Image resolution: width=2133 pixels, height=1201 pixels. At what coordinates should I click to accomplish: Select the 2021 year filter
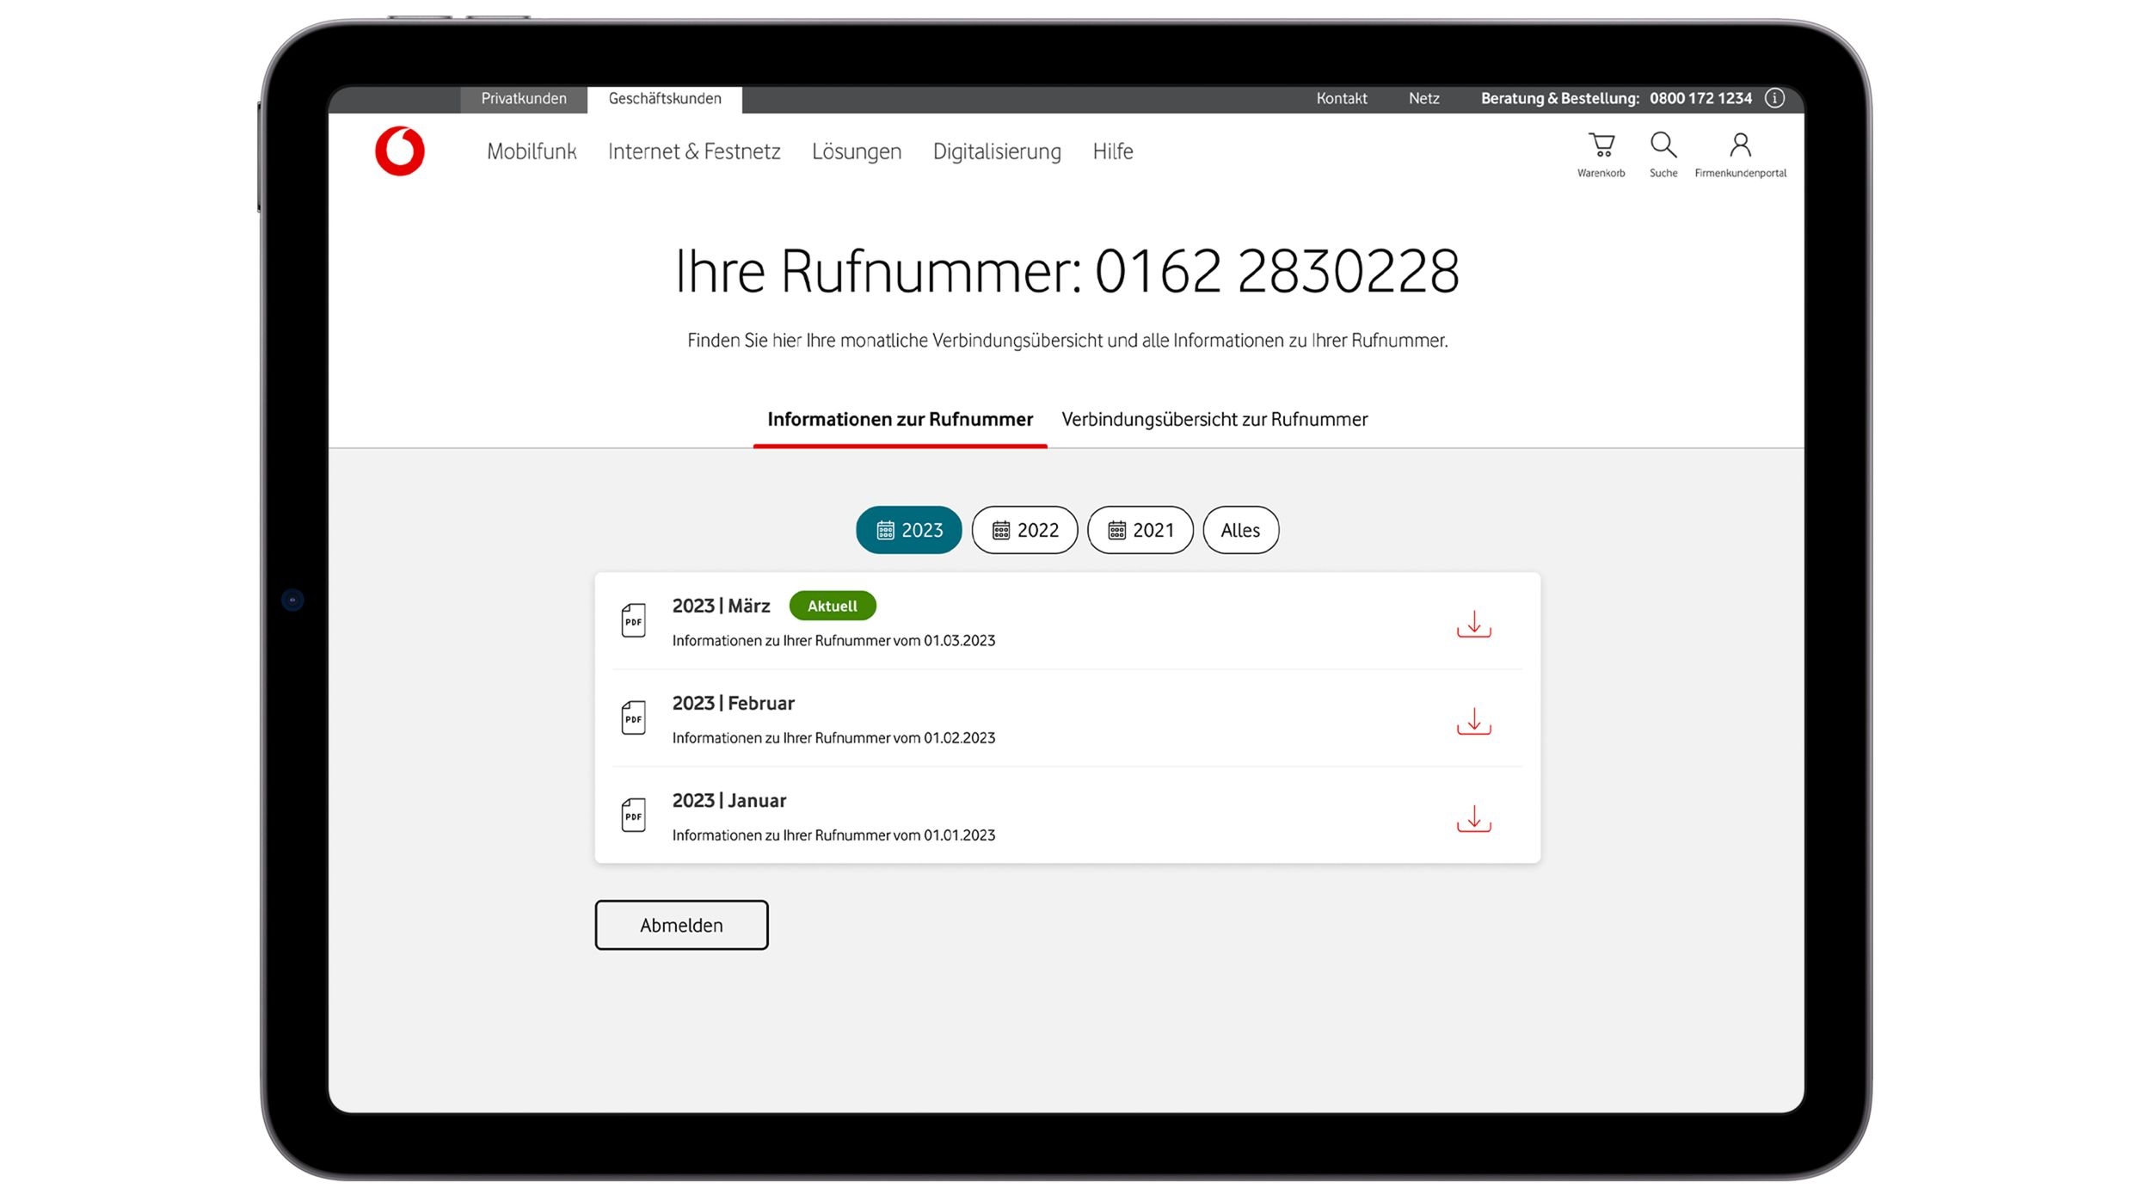pyautogui.click(x=1140, y=530)
